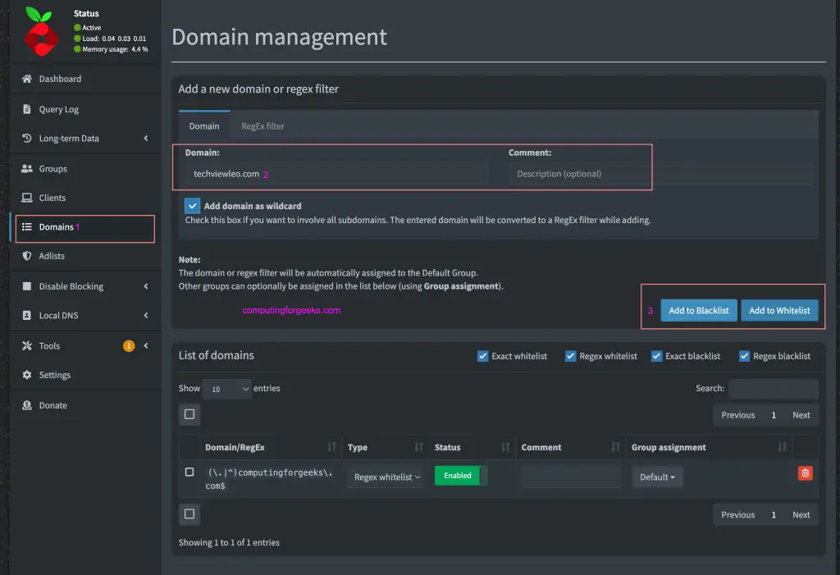The image size is (840, 575).
Task: Click the Showing 1 to 1 of 1 entries text
Action: (229, 542)
